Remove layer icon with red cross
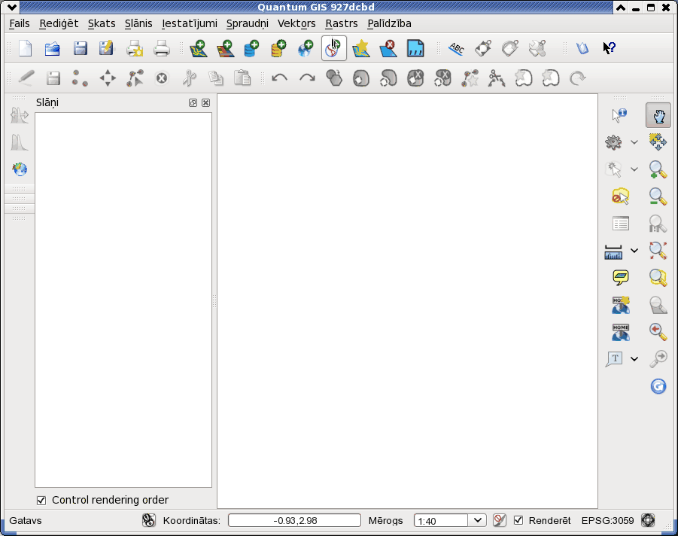Viewport: 678px width, 536px height. click(x=388, y=48)
